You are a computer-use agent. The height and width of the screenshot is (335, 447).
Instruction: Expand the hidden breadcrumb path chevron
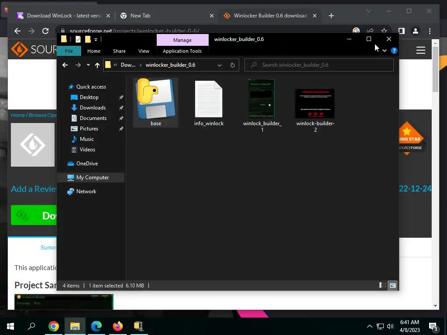(x=115, y=65)
